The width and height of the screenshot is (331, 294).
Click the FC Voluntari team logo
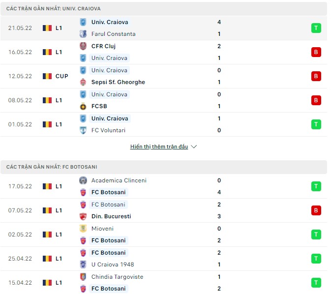point(83,130)
